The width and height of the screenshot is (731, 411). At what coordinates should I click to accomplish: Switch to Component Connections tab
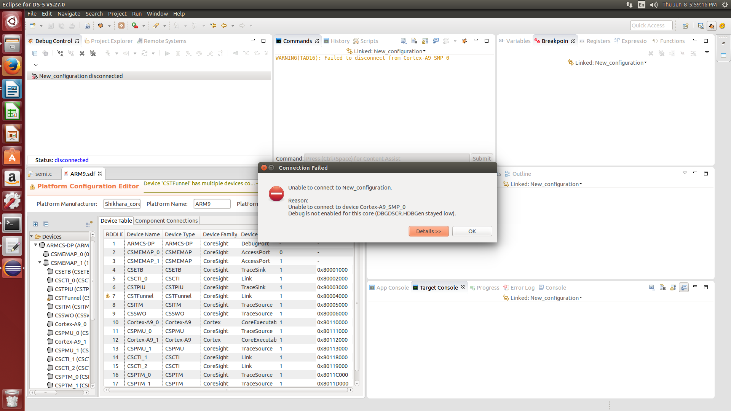(x=166, y=221)
